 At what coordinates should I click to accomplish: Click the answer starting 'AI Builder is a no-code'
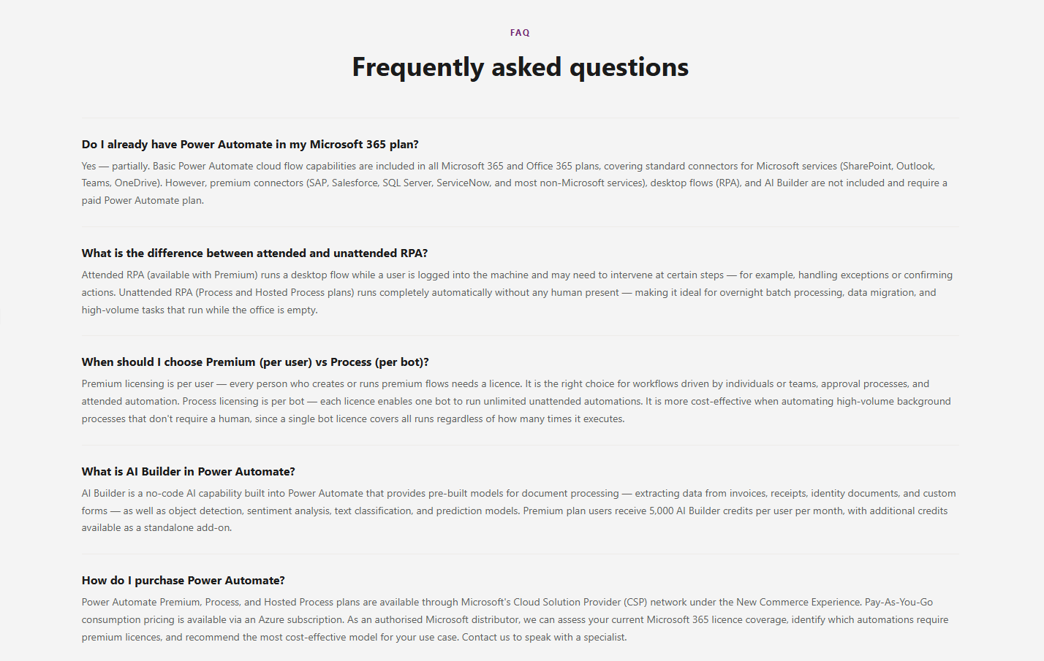520,511
